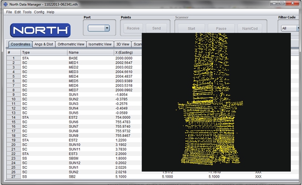Viewport: 302px width, 185px height.
Task: Click the X (Easting) column header
Action: 128,53
